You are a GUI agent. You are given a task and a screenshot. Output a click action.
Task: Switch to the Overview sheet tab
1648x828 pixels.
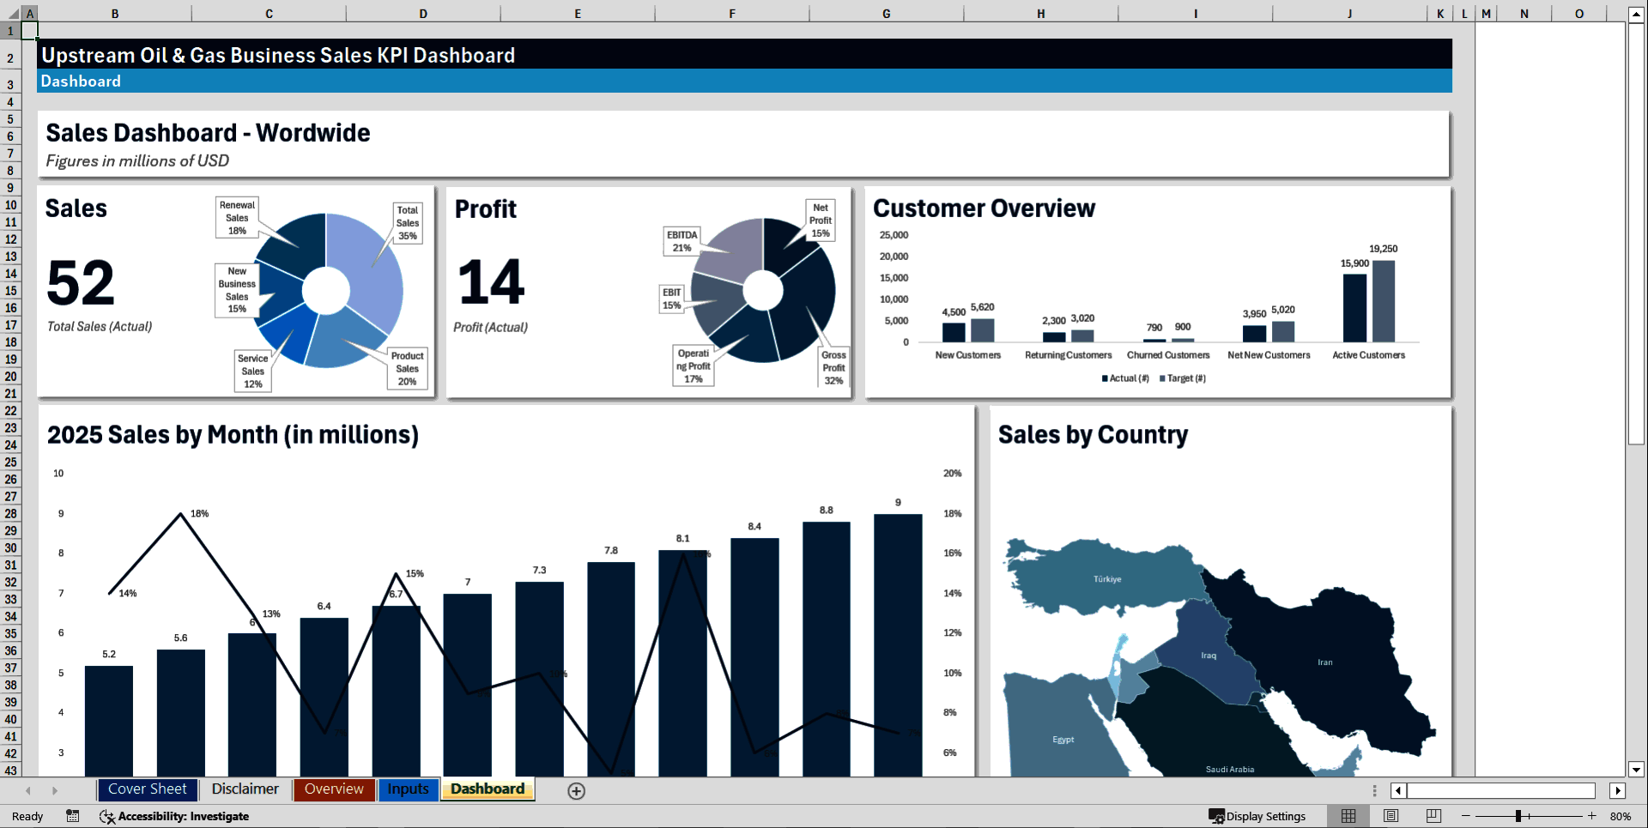[333, 789]
